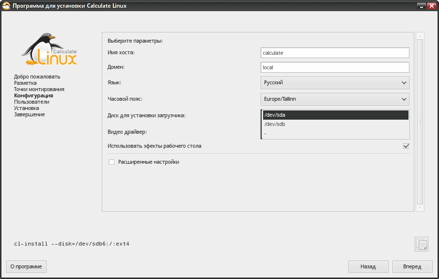Click the installer icon in title bar
439x279 pixels.
pos(6,6)
